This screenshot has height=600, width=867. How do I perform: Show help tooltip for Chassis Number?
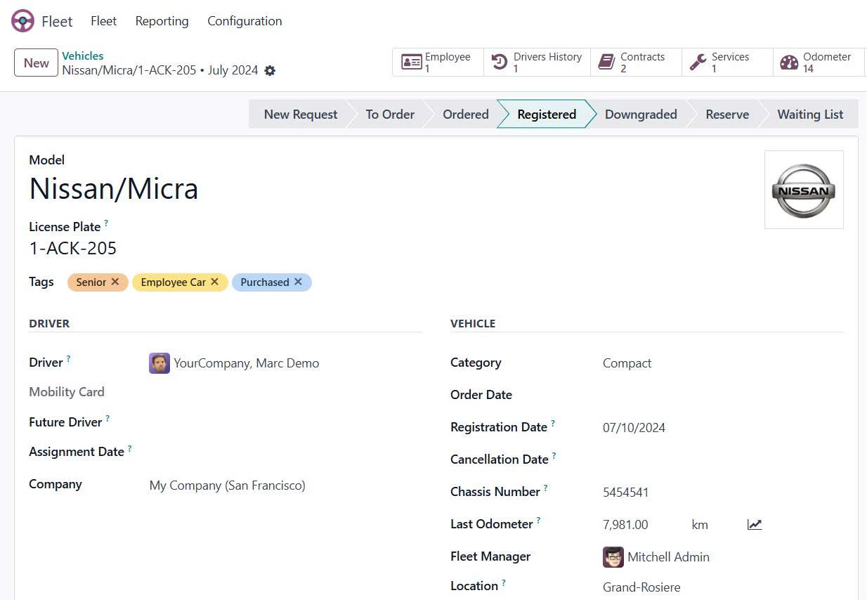pyautogui.click(x=545, y=488)
